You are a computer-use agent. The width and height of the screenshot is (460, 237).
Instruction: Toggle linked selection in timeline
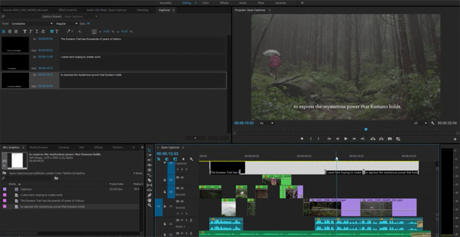[x=175, y=160]
